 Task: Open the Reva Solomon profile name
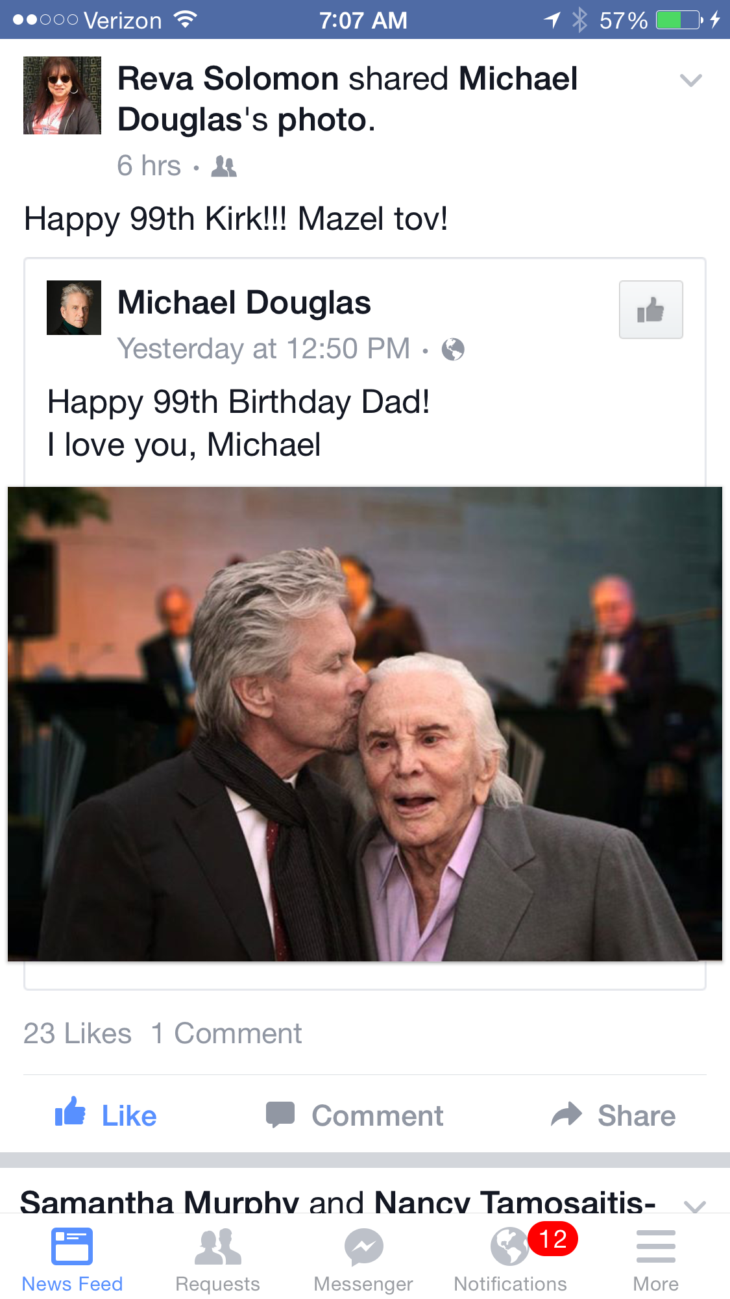pos(228,79)
